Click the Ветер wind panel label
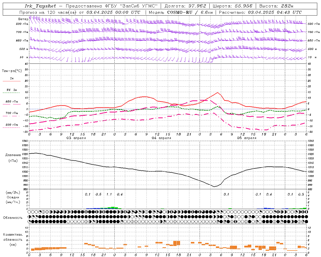 point(23,19)
